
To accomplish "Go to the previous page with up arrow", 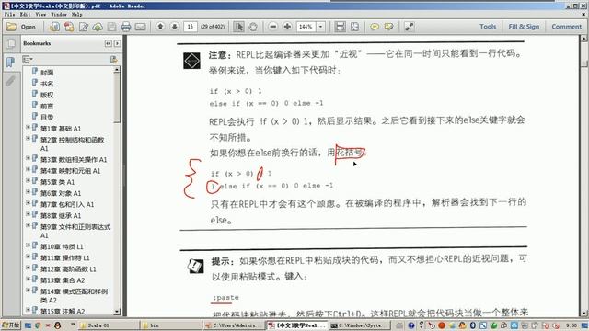I will [160, 27].
